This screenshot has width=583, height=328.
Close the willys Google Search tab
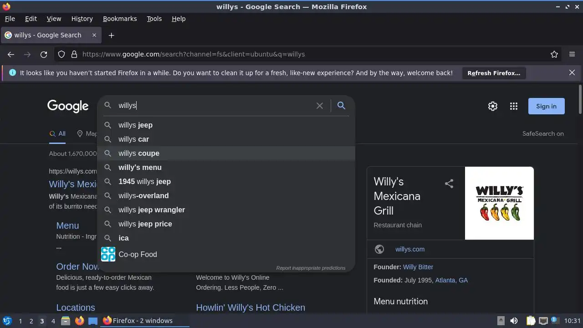(x=94, y=35)
